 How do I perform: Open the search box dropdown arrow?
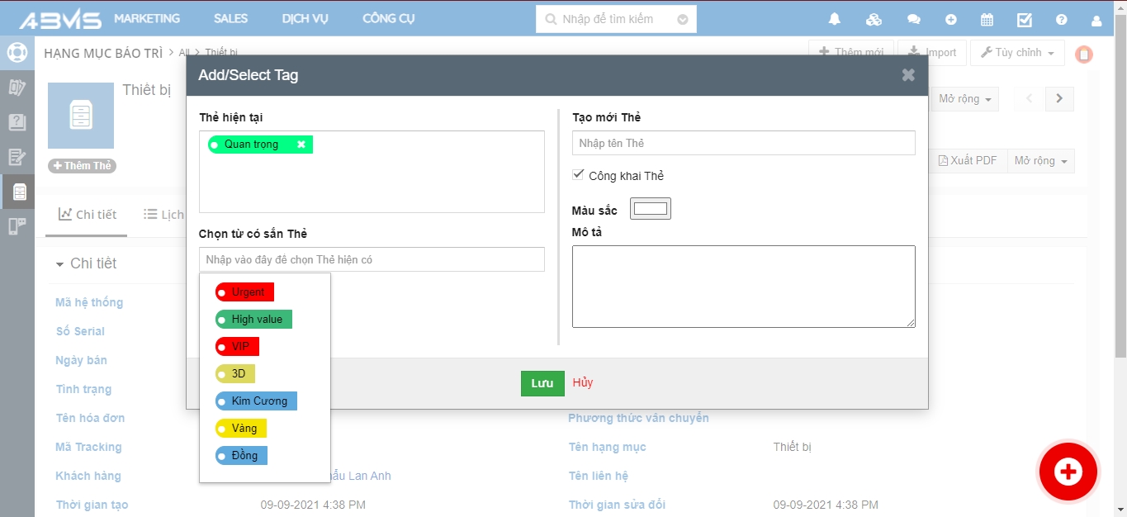682,19
